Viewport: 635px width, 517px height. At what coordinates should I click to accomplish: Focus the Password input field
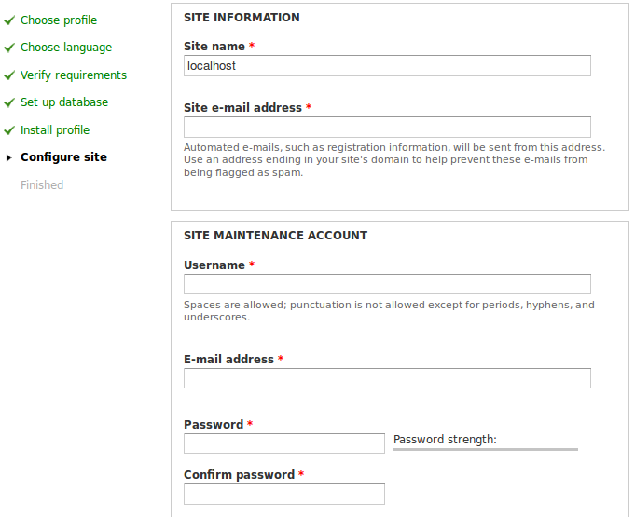click(284, 443)
